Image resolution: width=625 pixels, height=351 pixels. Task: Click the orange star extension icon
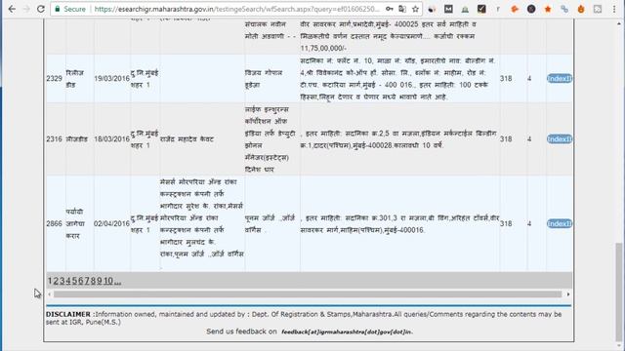[x=548, y=9]
